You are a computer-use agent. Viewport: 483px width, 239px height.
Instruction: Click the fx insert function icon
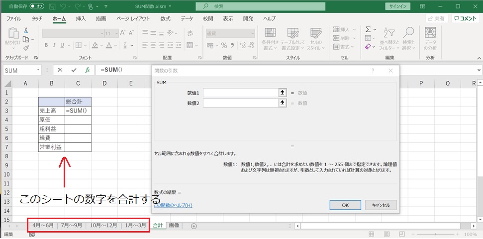click(87, 70)
